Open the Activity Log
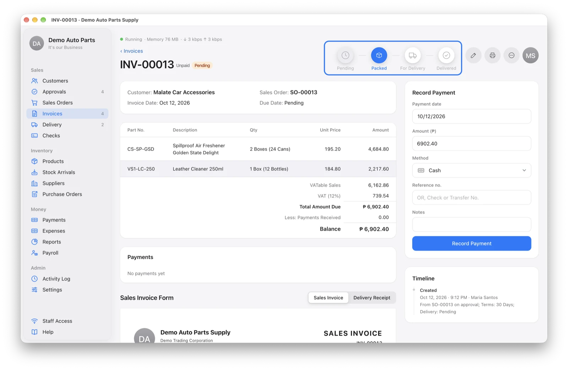This screenshot has width=568, height=370. pos(67,279)
